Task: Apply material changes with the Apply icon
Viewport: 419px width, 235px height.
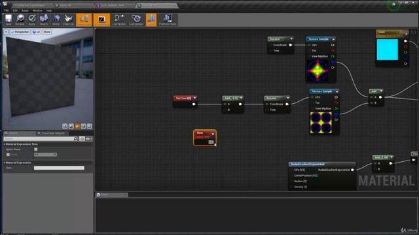Action: pos(32,20)
